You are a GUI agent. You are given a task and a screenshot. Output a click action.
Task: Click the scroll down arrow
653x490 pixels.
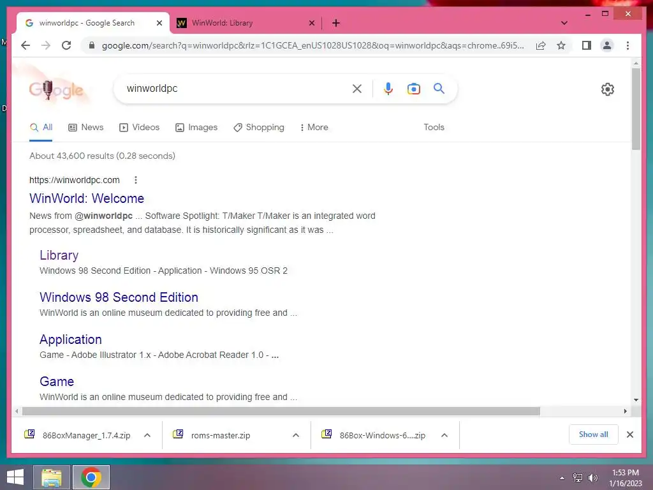[636, 400]
